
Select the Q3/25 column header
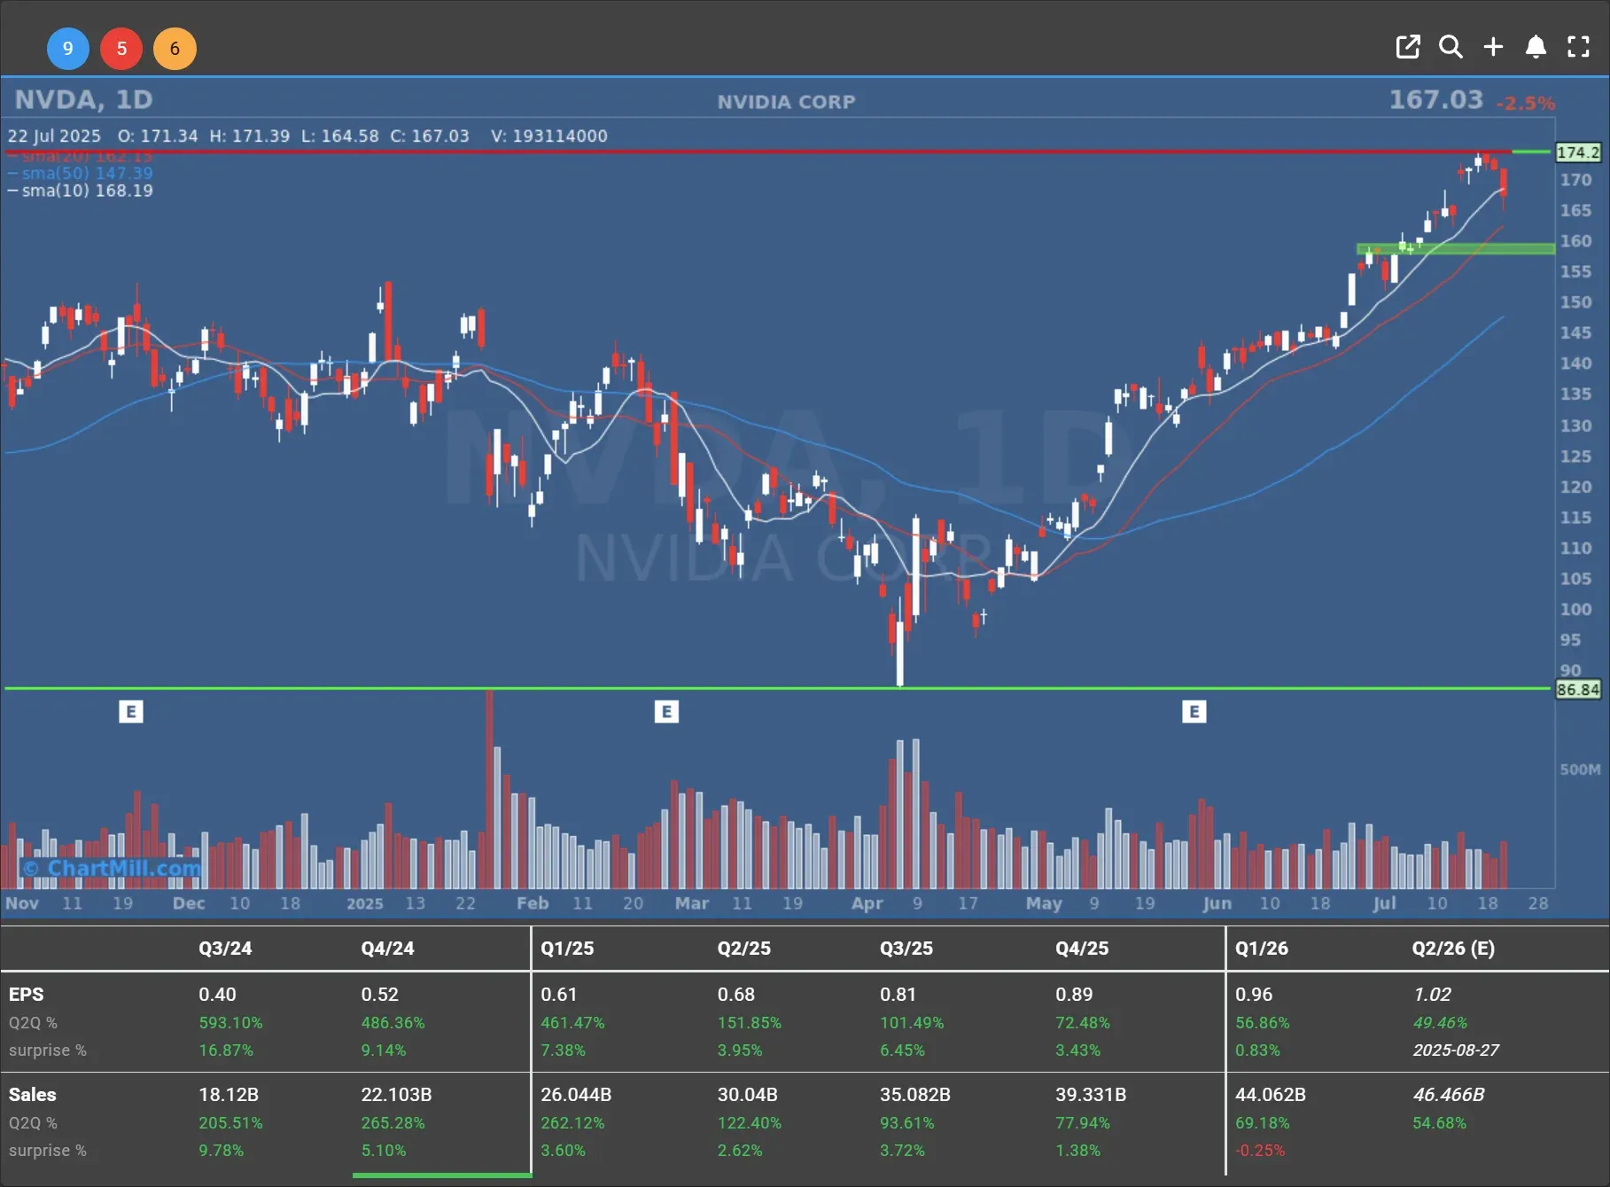pos(906,949)
